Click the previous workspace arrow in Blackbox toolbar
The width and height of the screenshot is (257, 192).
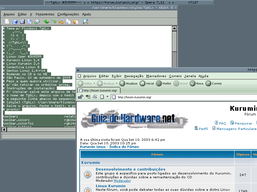pyautogui.click(x=84, y=3)
